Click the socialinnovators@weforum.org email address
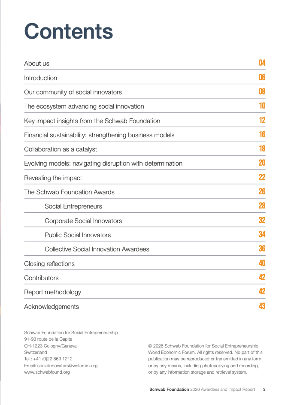This screenshot has width=285, height=405. (x=67, y=366)
